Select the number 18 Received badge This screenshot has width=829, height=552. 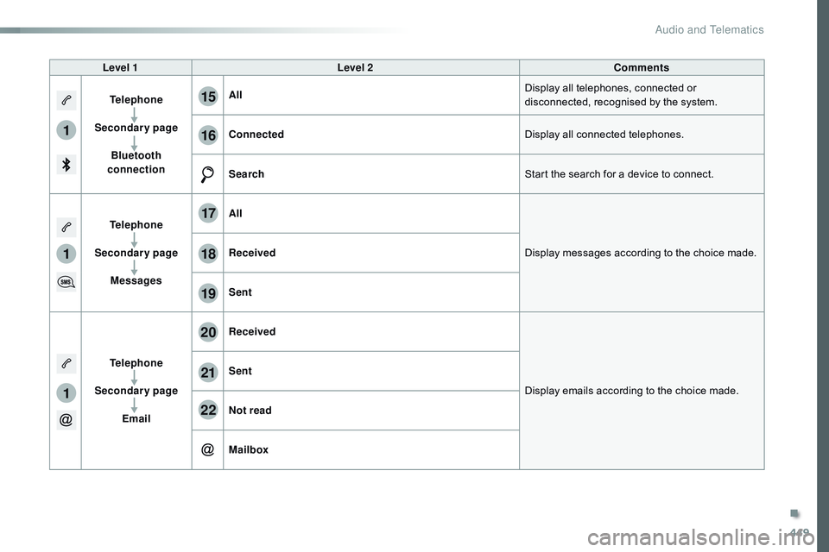tap(207, 254)
